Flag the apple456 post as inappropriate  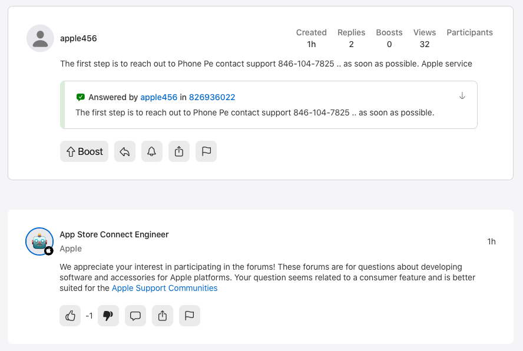click(x=206, y=151)
